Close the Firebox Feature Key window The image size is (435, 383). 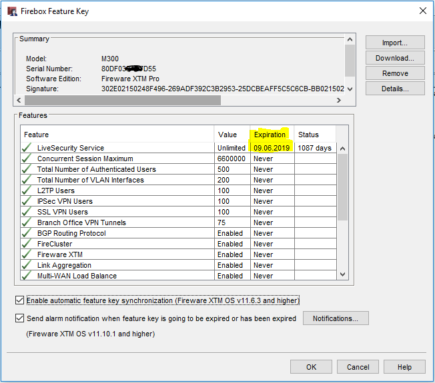(x=423, y=11)
